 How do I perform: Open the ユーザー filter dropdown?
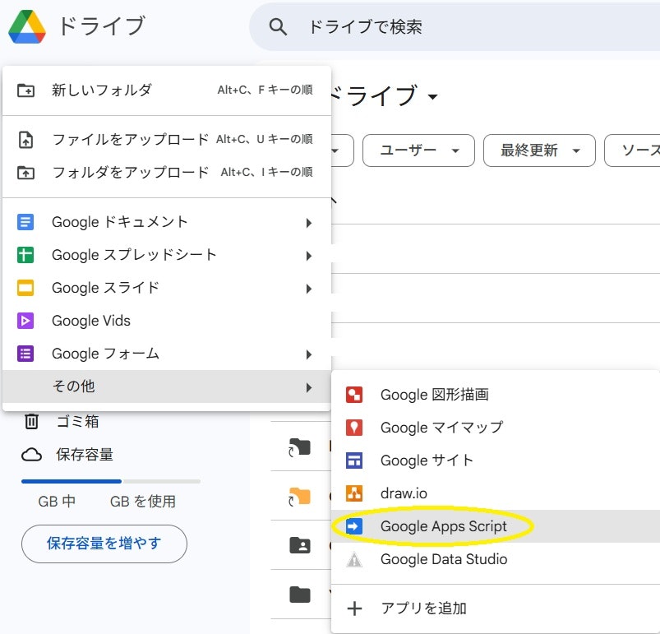coord(418,150)
